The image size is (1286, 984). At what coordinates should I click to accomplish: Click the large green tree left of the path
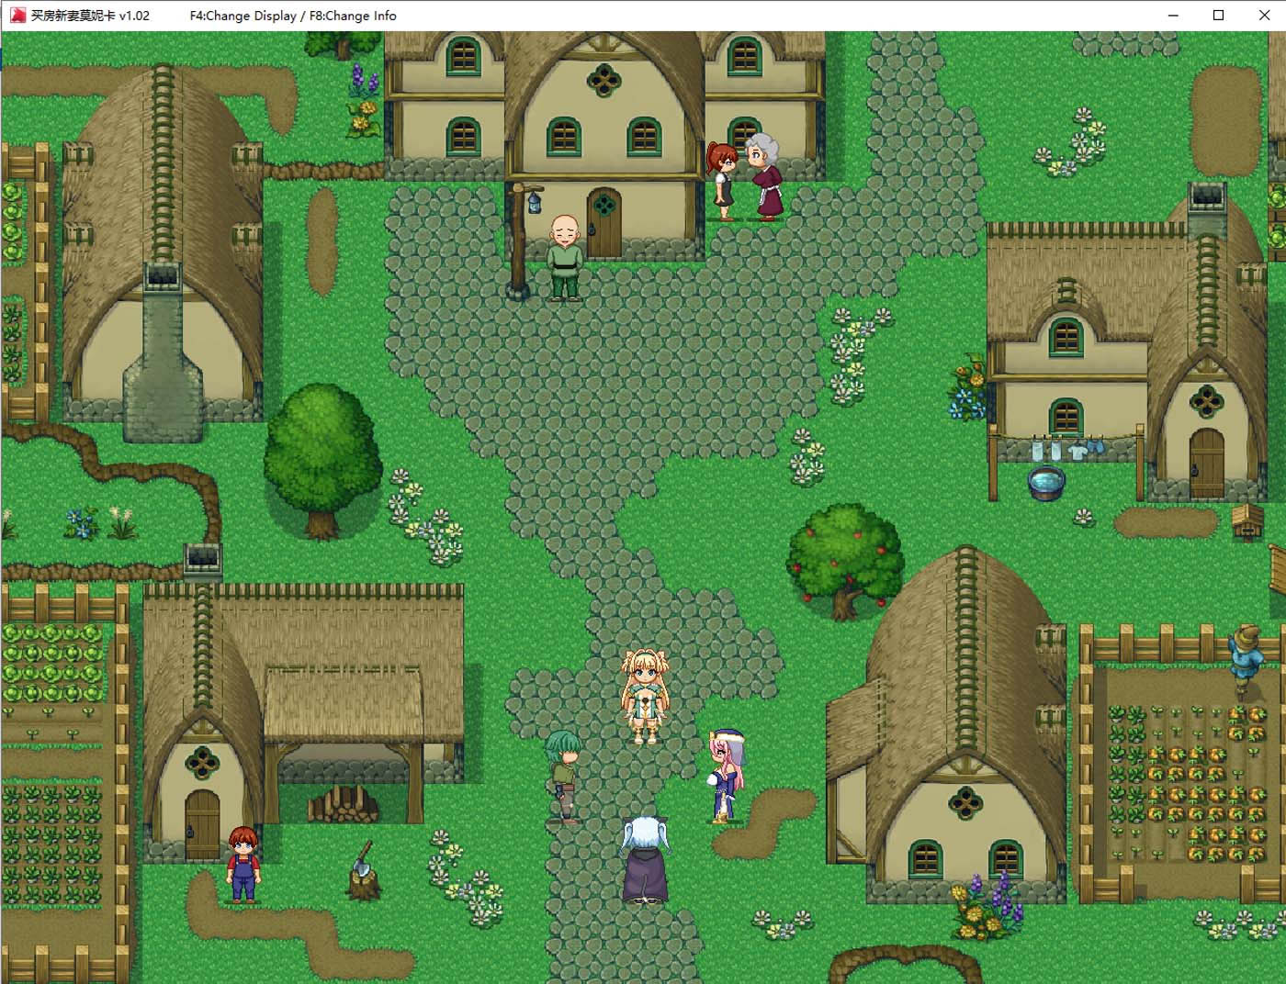321,456
